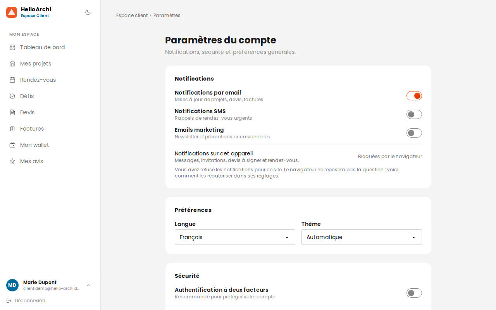The image size is (496, 310).
Task: Open Mon wallet page
Action: pos(50,145)
